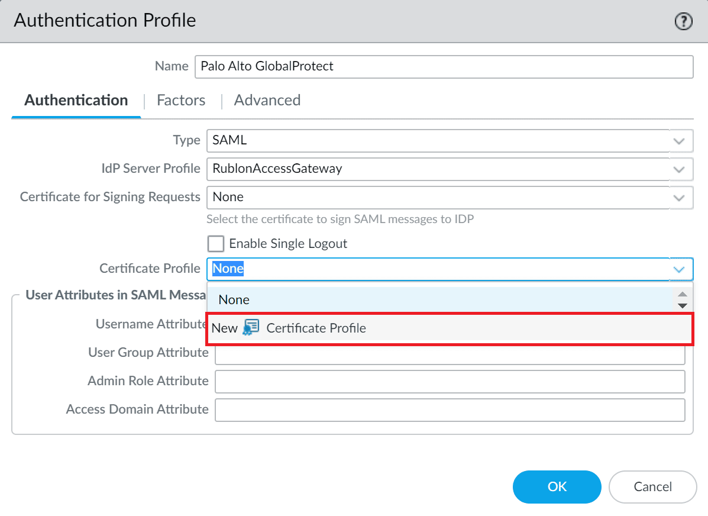Focus the Admin Role Attribute field
The width and height of the screenshot is (708, 516).
(x=450, y=382)
